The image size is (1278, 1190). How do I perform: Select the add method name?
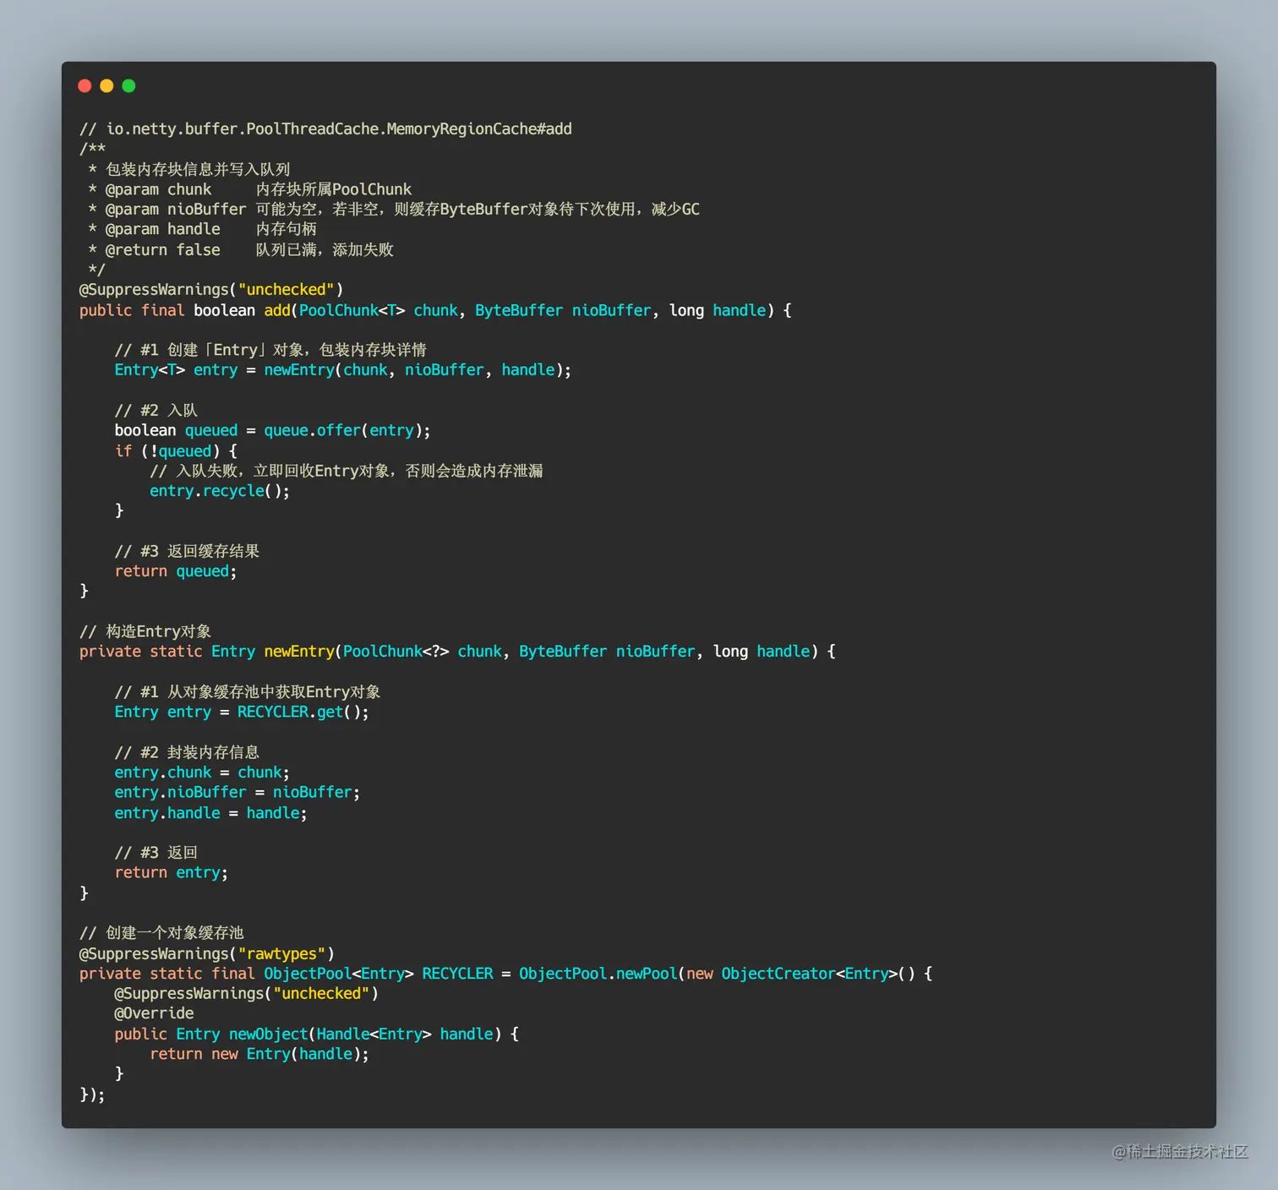coord(276,310)
